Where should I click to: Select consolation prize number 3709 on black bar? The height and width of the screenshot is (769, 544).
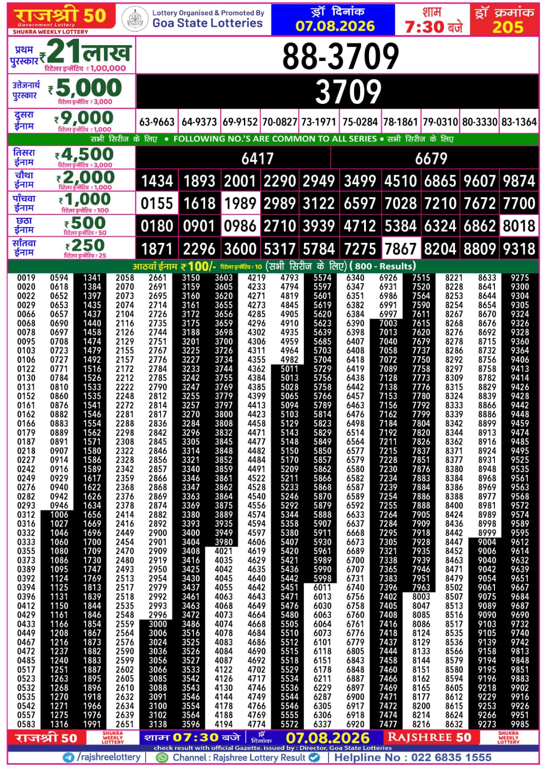pyautogui.click(x=348, y=91)
